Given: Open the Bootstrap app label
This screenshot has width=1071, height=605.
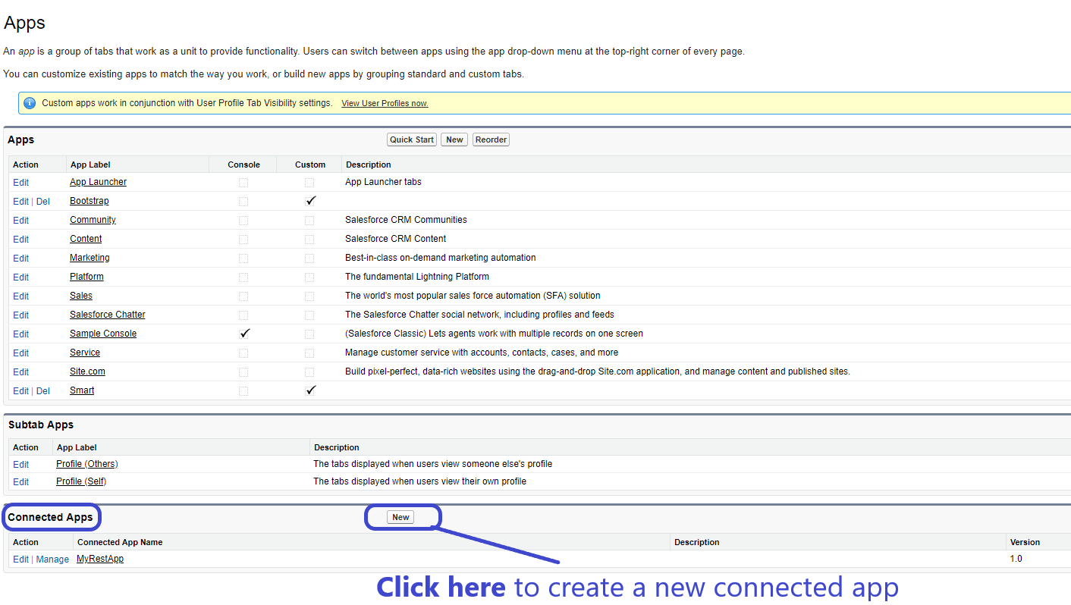Looking at the screenshot, I should (89, 201).
